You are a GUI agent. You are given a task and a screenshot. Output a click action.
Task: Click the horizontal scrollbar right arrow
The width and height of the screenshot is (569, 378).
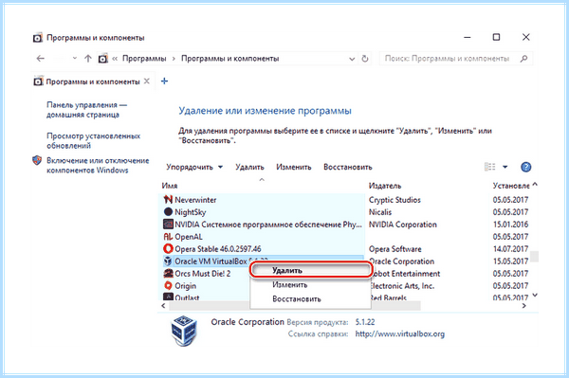(523, 306)
